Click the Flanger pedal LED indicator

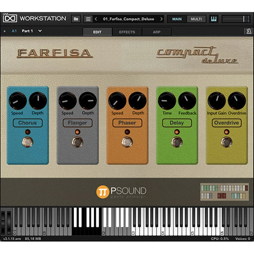point(77,132)
